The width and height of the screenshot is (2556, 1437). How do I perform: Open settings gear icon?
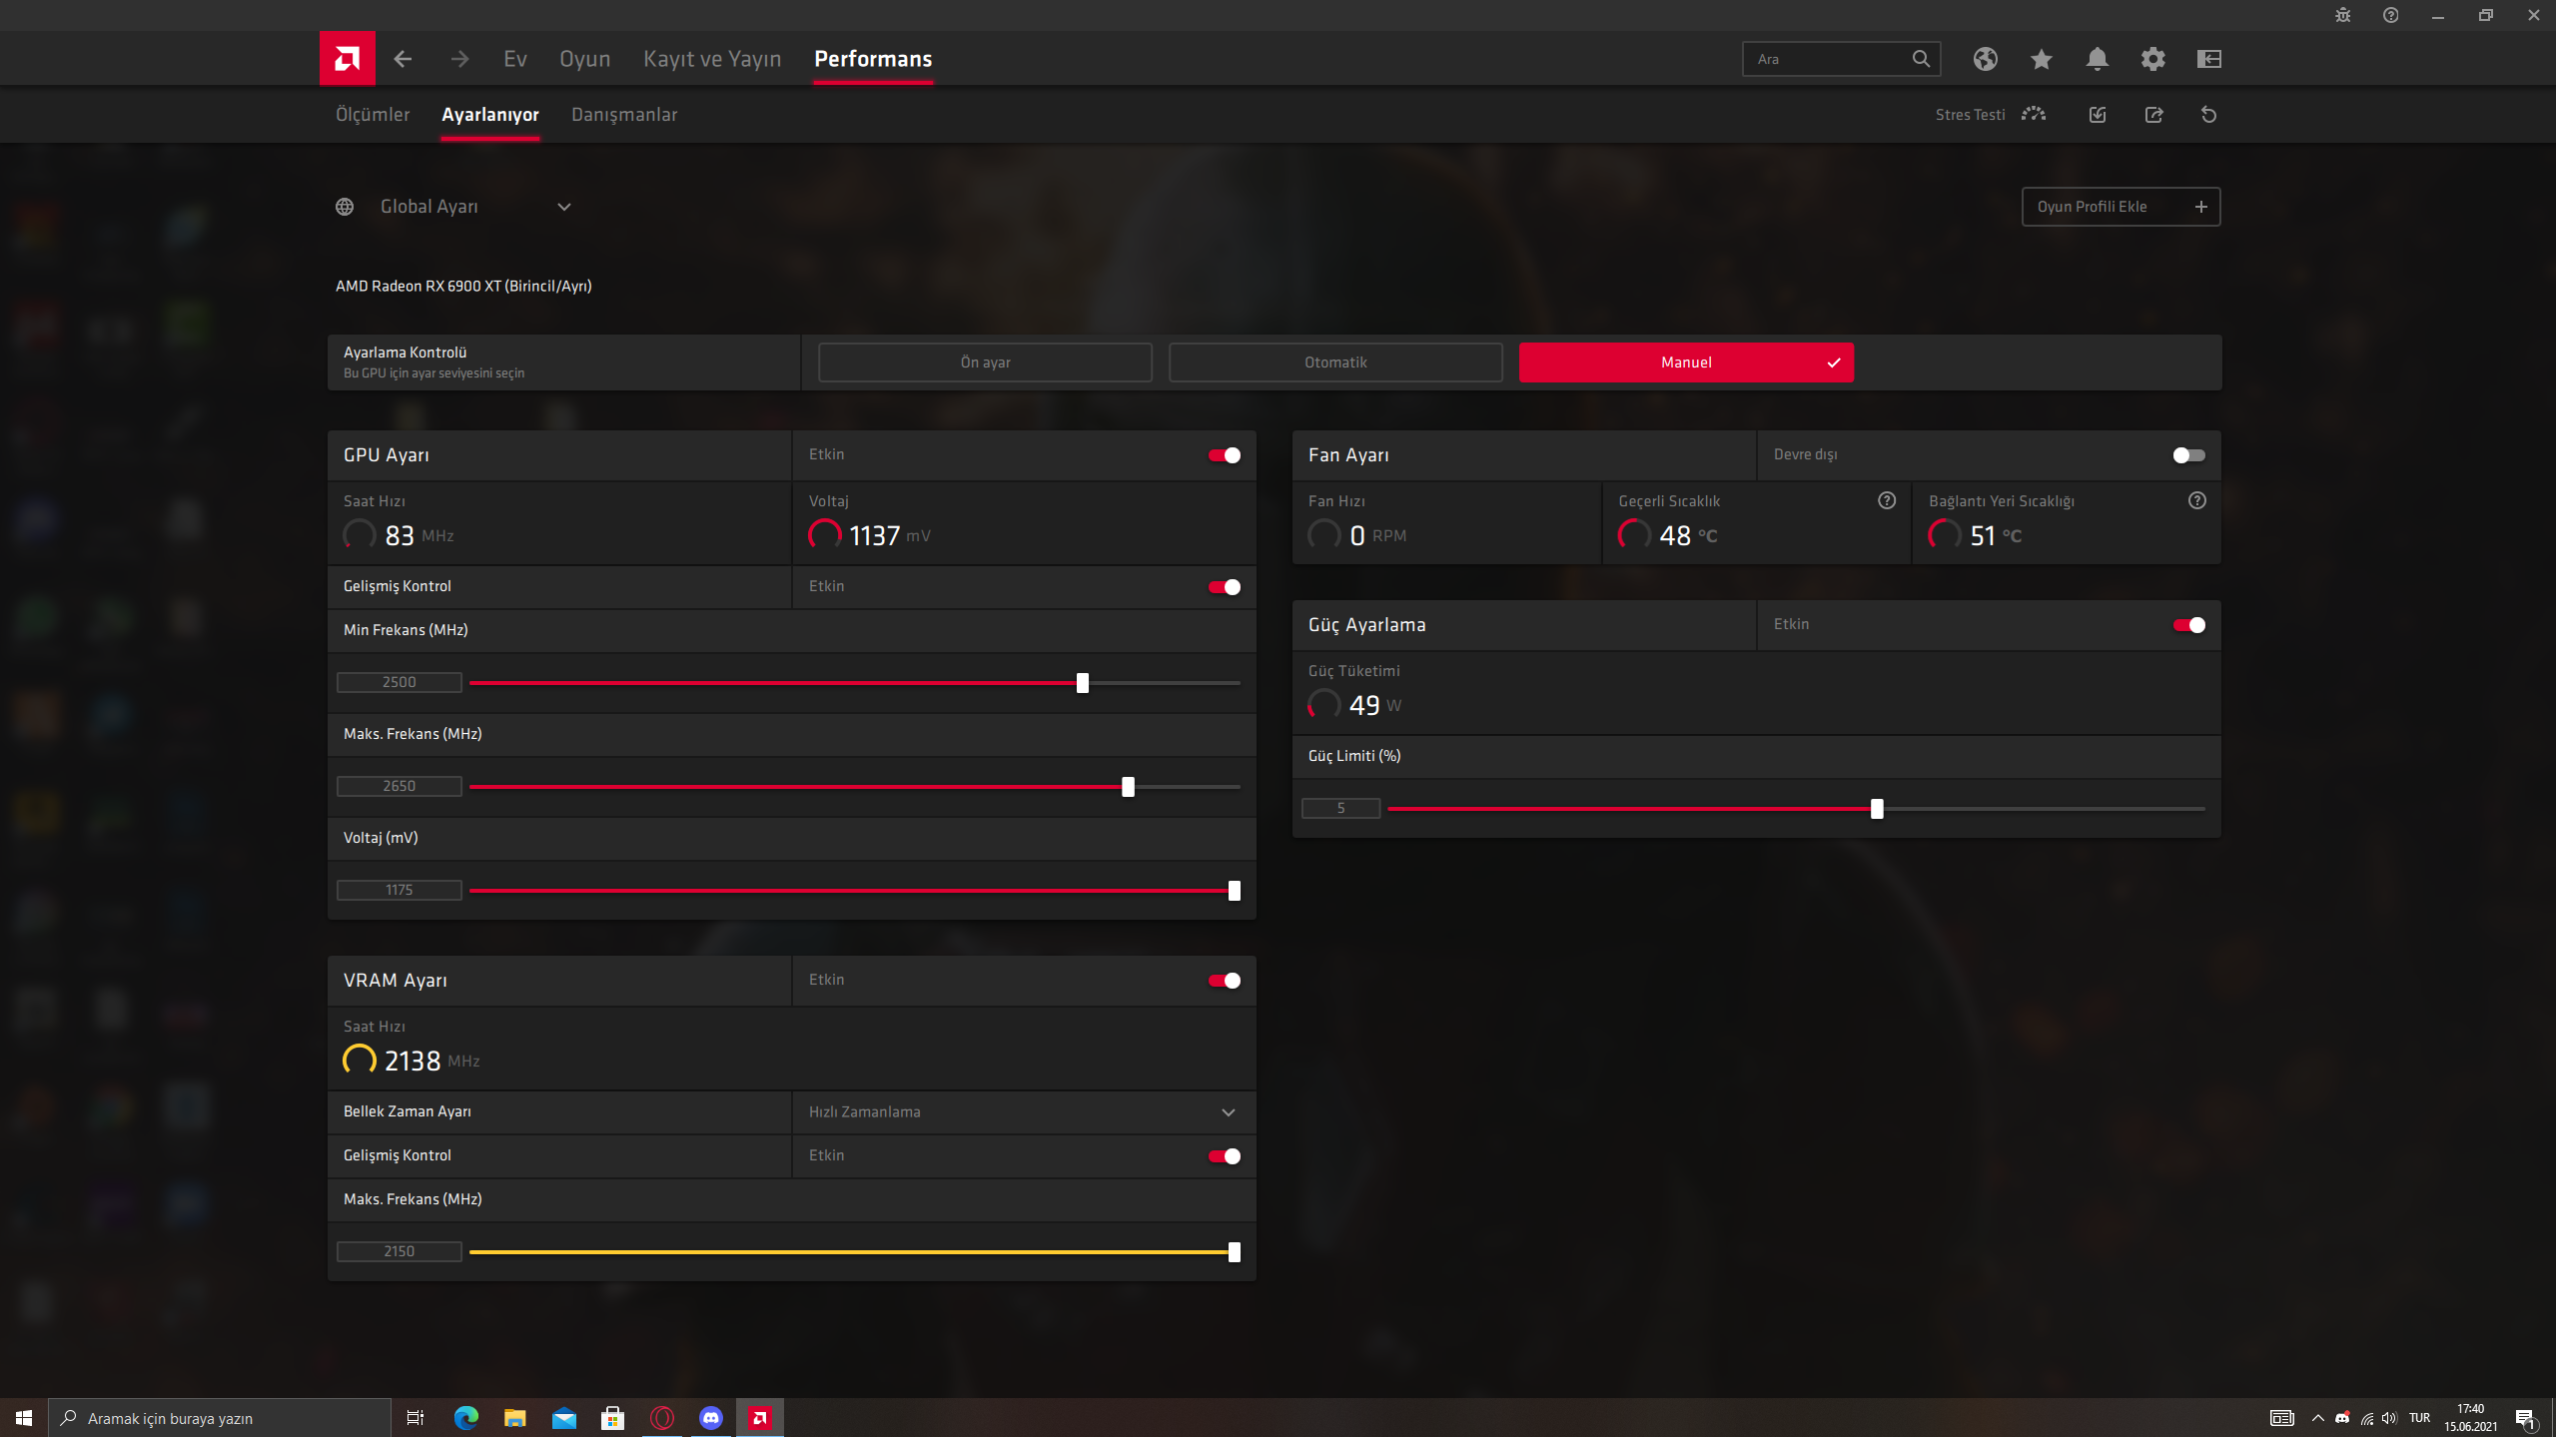pyautogui.click(x=2152, y=59)
